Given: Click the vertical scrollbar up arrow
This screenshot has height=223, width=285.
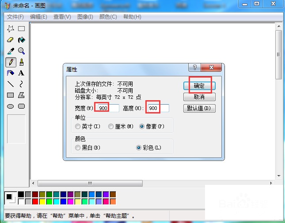Looking at the screenshot, I should 279,27.
